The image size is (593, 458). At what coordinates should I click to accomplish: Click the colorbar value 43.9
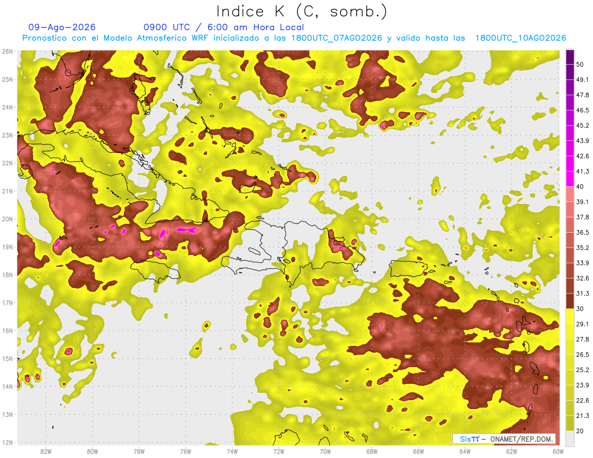pyautogui.click(x=583, y=141)
